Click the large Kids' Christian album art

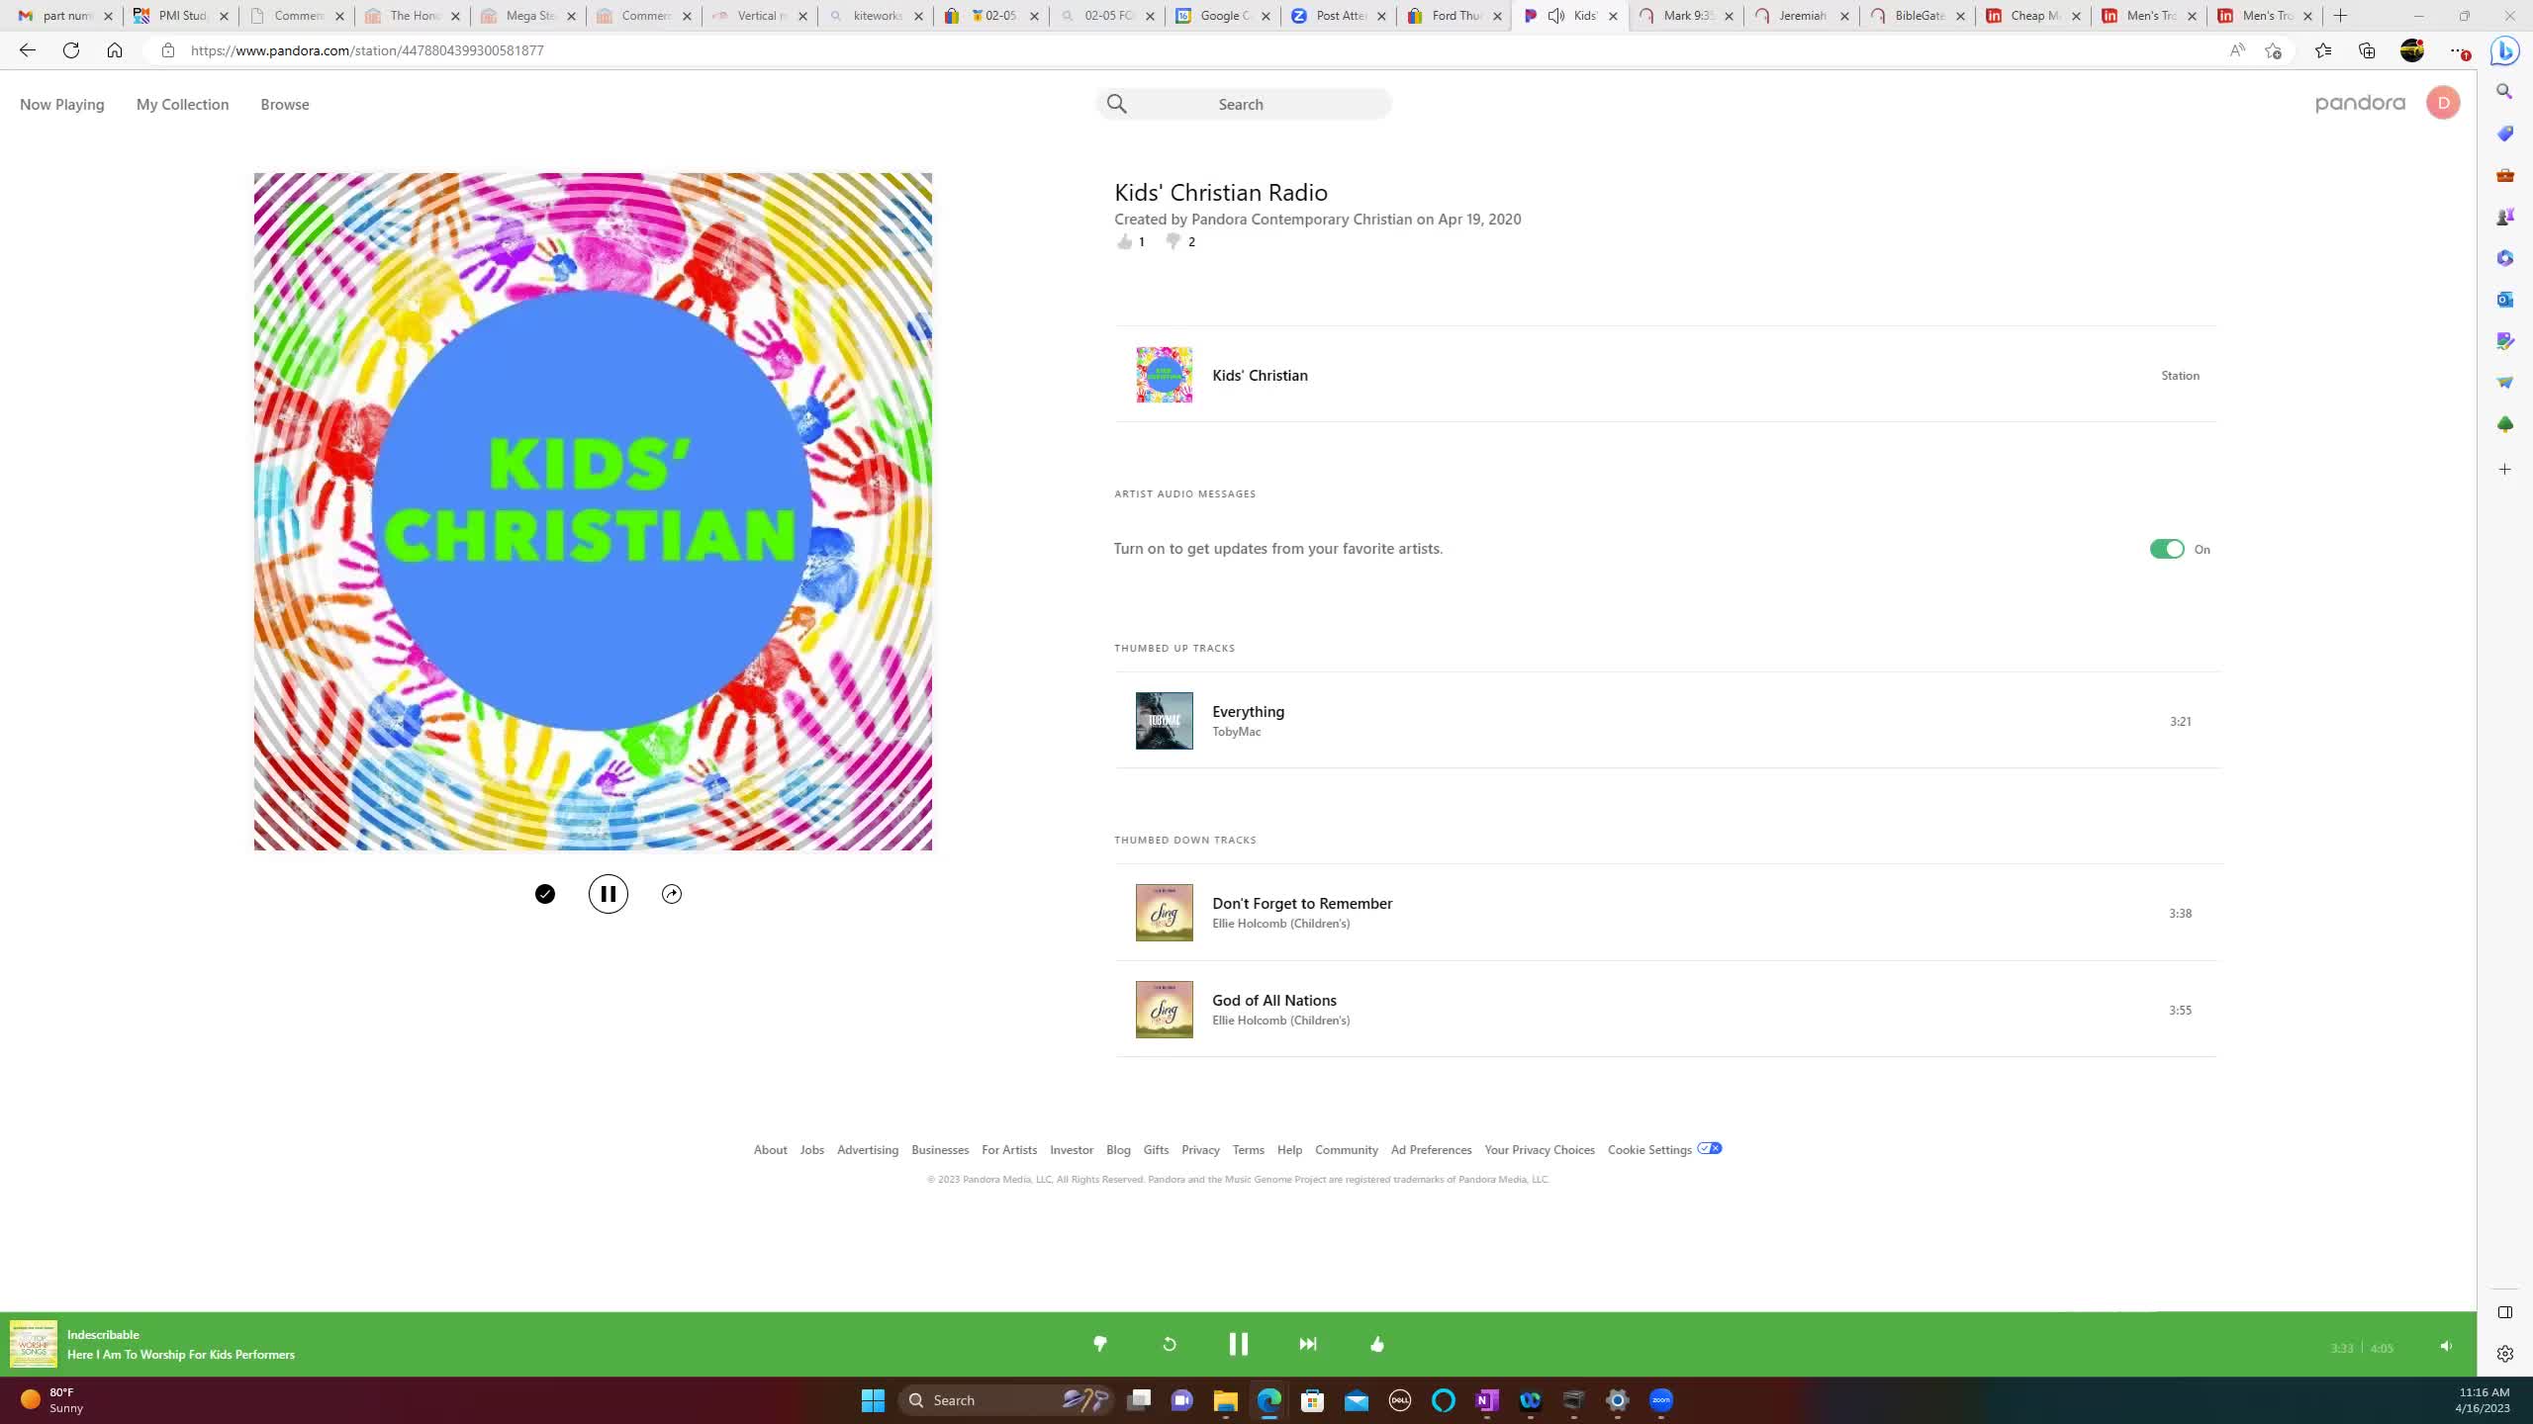593,511
